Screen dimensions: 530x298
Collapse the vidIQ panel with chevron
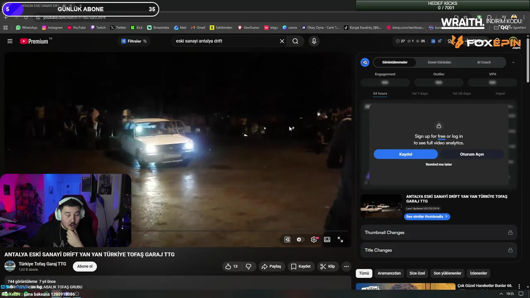[x=513, y=62]
